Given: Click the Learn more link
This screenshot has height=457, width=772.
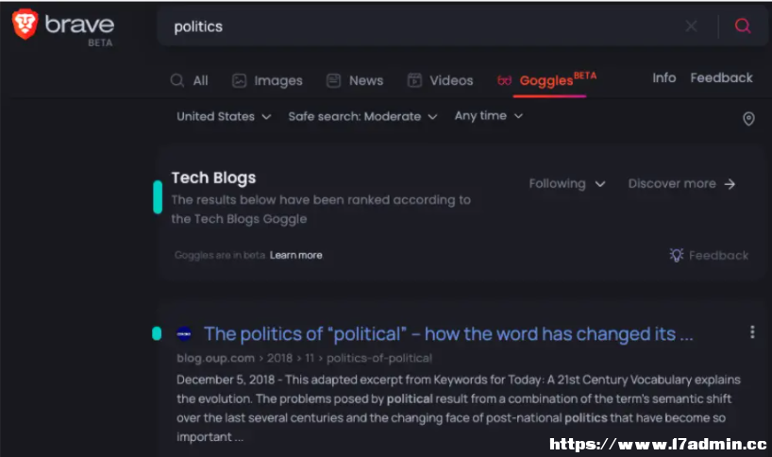Looking at the screenshot, I should click(296, 255).
